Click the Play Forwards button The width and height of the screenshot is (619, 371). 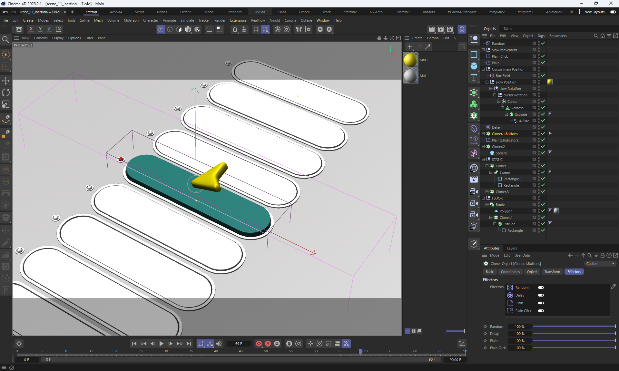point(161,344)
